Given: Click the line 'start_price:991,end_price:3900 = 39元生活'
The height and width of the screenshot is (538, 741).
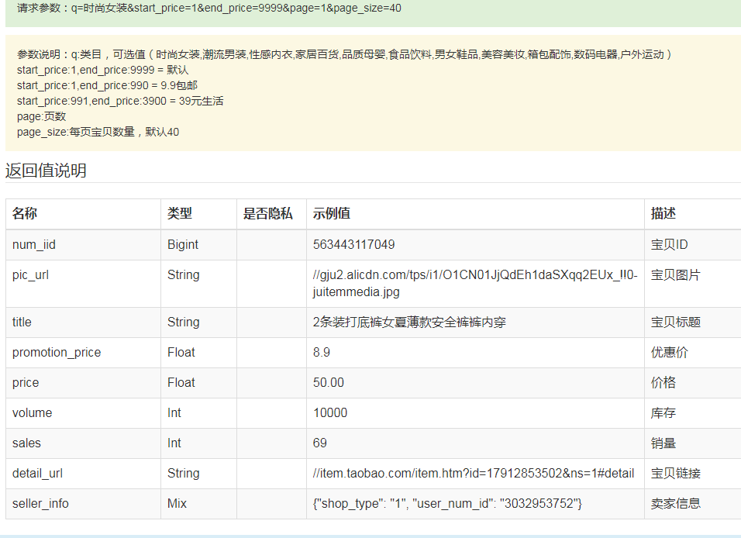Looking at the screenshot, I should (x=120, y=102).
